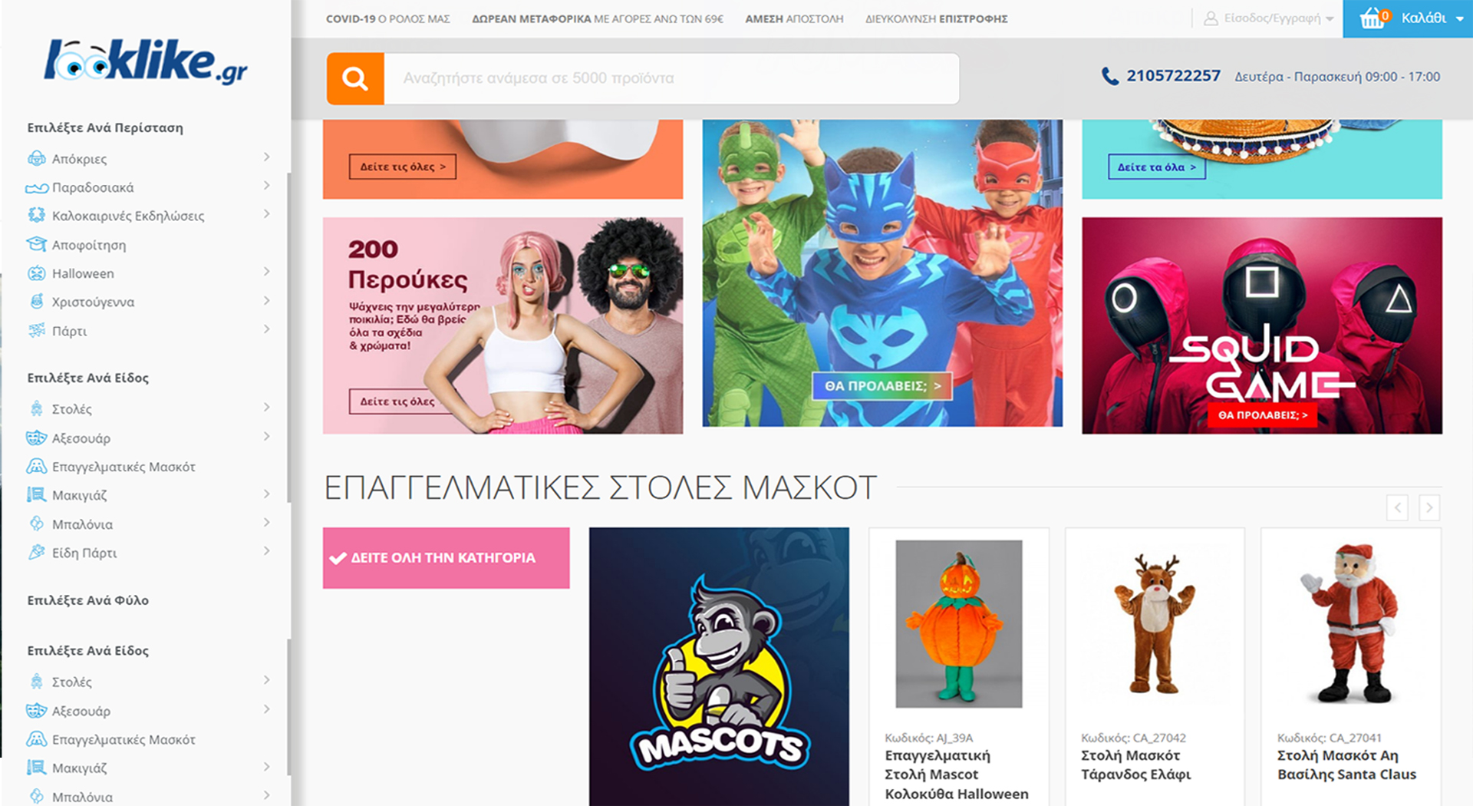Click the Αποφοίτηση graduation cap icon

[36, 244]
